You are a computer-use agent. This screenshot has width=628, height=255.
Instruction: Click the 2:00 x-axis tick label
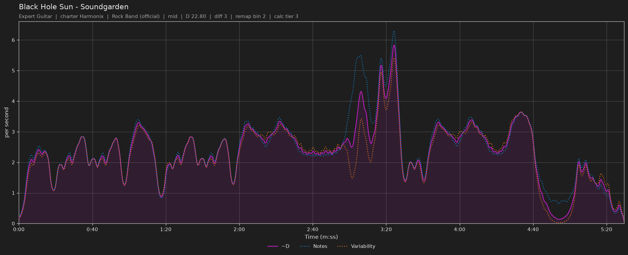pyautogui.click(x=239, y=230)
